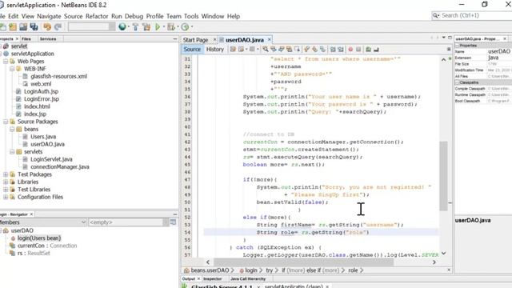Open the Refactor menu
The width and height of the screenshot is (512, 288).
tap(97, 16)
